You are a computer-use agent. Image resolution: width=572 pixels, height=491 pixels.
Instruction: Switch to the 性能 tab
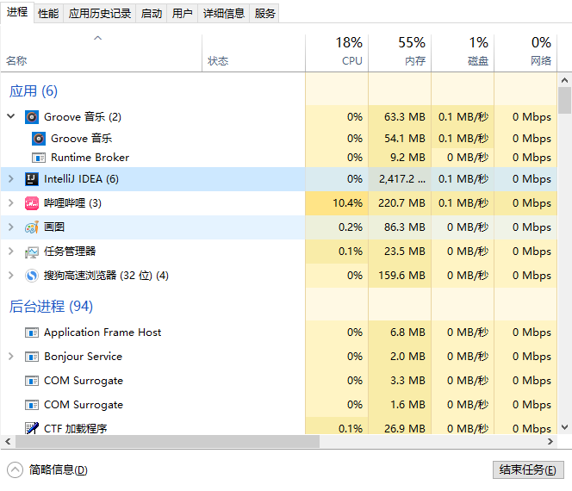tap(48, 13)
